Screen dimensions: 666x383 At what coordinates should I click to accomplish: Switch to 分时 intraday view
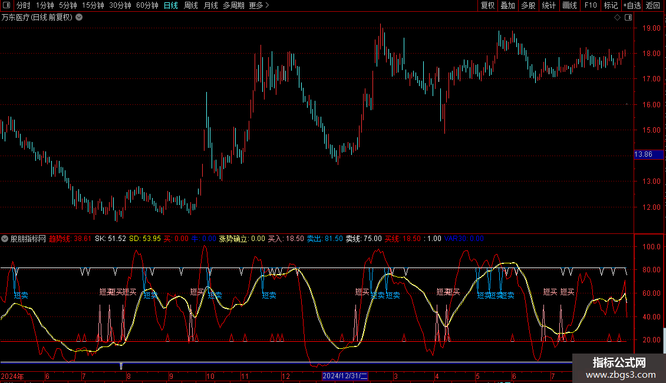(x=24, y=5)
